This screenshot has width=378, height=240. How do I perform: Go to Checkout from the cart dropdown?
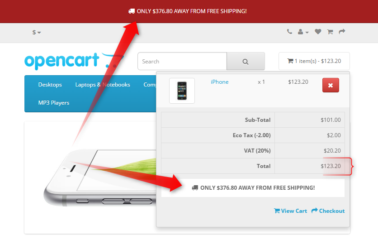click(x=328, y=211)
